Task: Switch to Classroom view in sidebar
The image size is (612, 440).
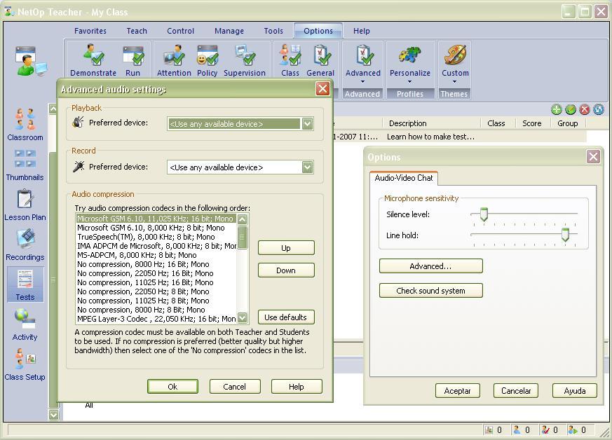Action: [25, 125]
